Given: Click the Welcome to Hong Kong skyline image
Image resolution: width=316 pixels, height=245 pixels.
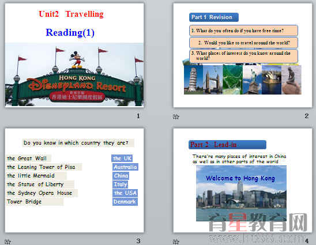Looking at the screenshot, I should (x=241, y=194).
